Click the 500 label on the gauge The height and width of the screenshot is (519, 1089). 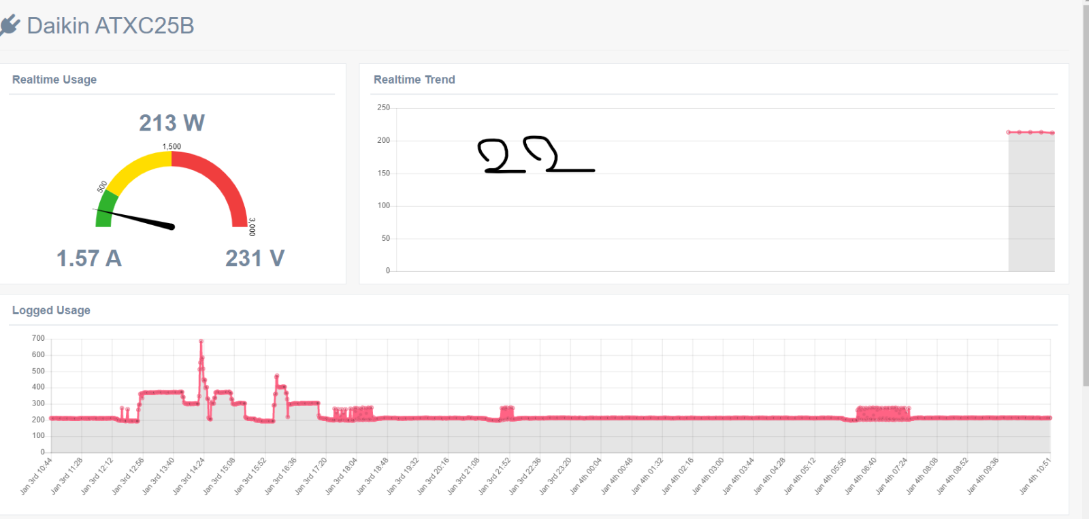click(x=102, y=186)
